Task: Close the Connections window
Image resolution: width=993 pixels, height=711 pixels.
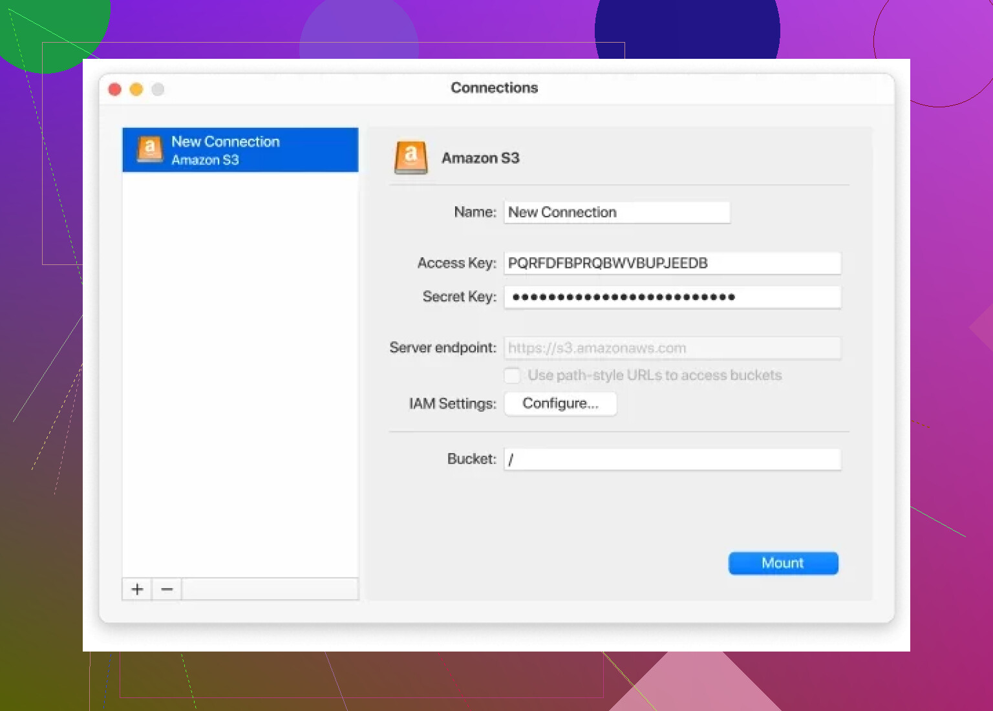Action: [115, 89]
